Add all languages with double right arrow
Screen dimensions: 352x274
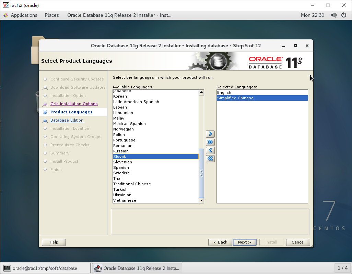210,142
